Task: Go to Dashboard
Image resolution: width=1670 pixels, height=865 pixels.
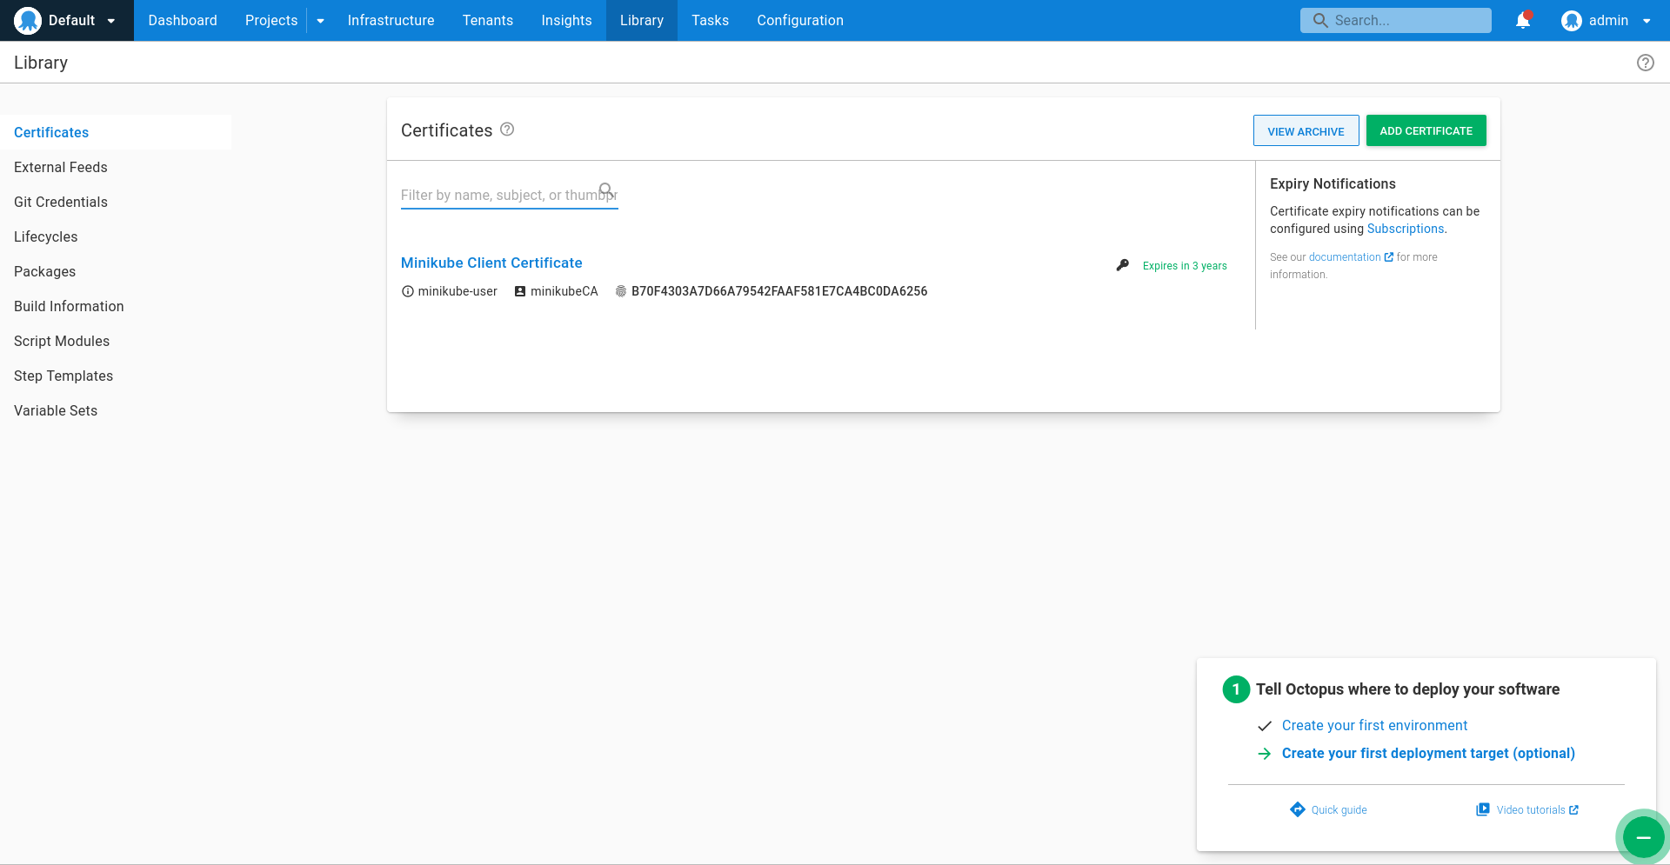Action: [183, 20]
